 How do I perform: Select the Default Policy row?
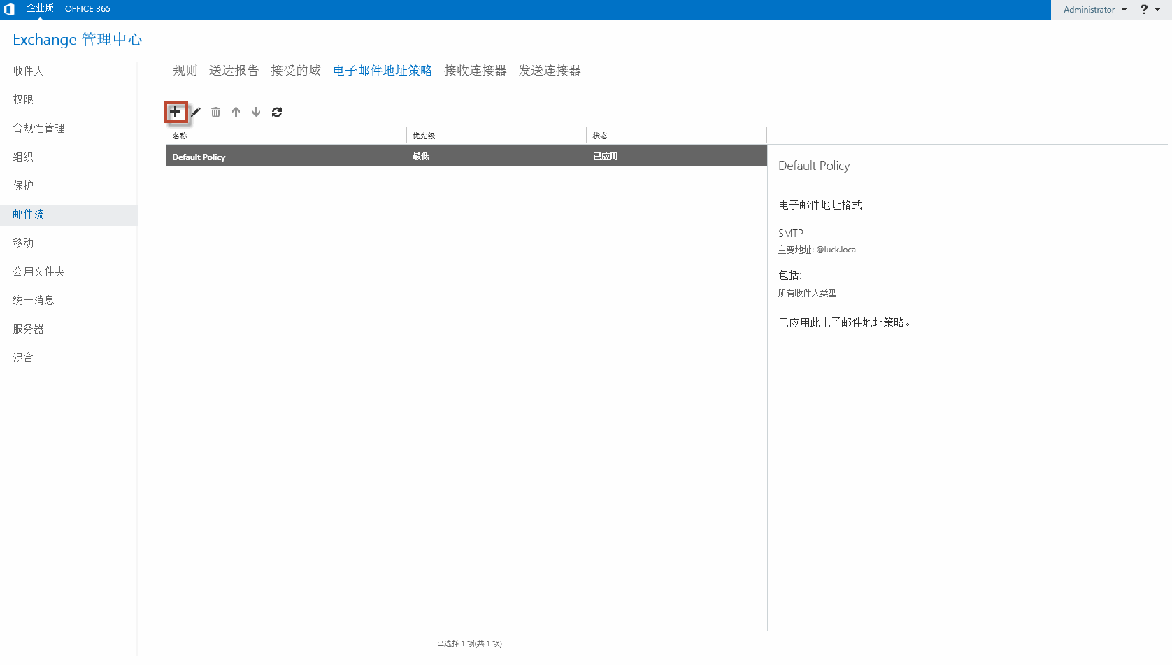[x=466, y=155]
